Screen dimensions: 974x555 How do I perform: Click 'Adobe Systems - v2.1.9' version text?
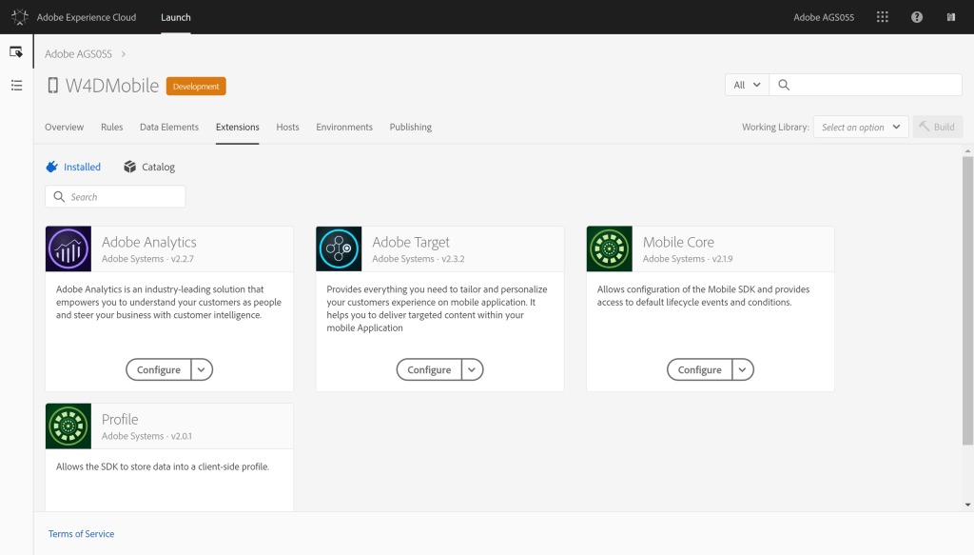click(688, 259)
